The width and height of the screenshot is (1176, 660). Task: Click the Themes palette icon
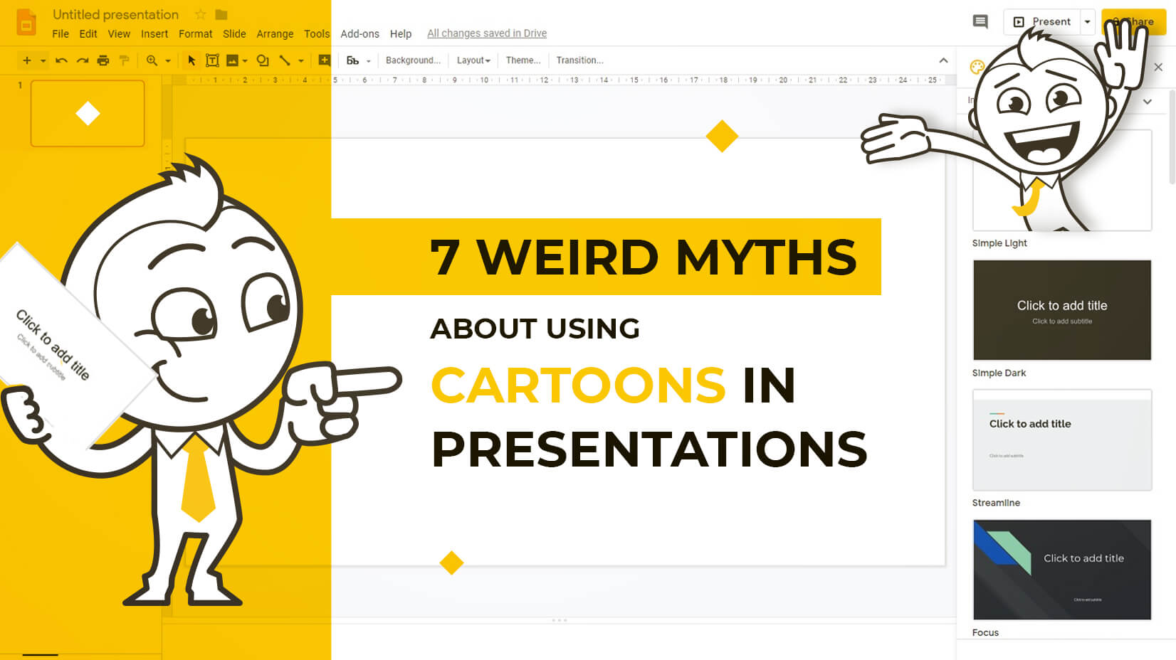coord(977,67)
